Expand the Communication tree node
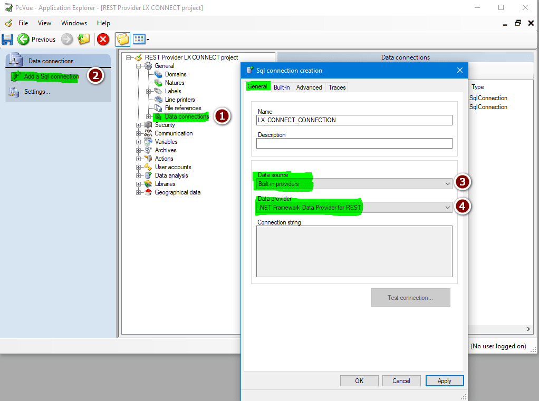Image resolution: width=539 pixels, height=401 pixels. pyautogui.click(x=138, y=133)
